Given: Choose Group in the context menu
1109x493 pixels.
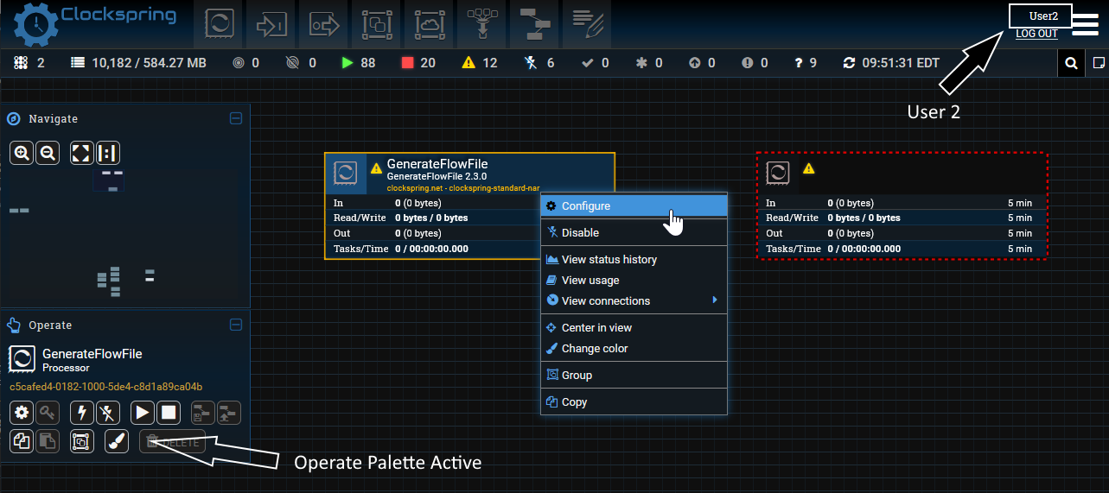Looking at the screenshot, I should pyautogui.click(x=634, y=375).
